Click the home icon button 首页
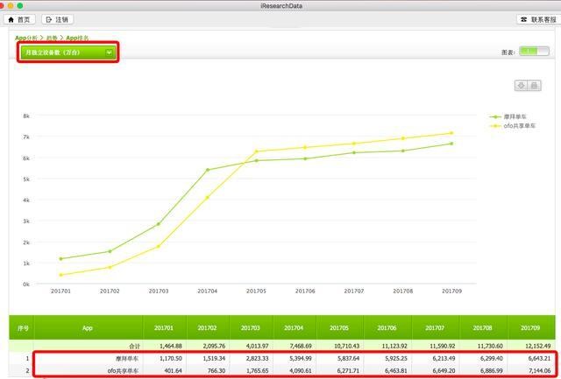561x379 pixels. tap(18, 19)
